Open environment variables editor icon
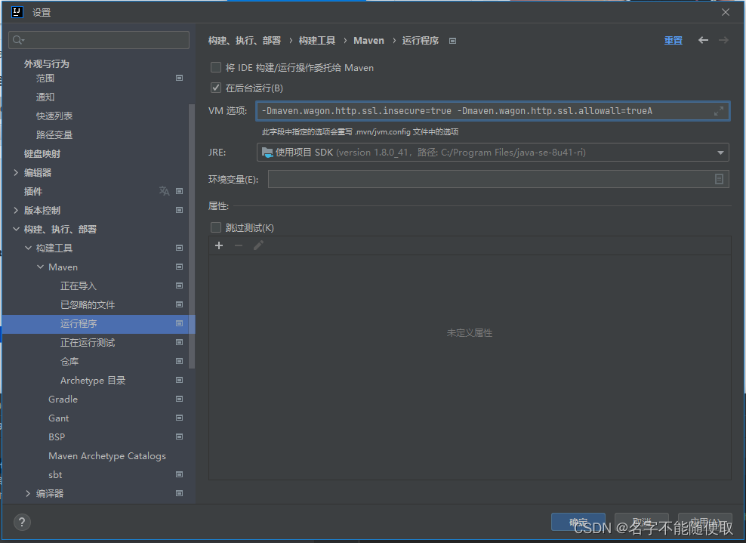Image resolution: width=746 pixels, height=543 pixels. coord(719,179)
